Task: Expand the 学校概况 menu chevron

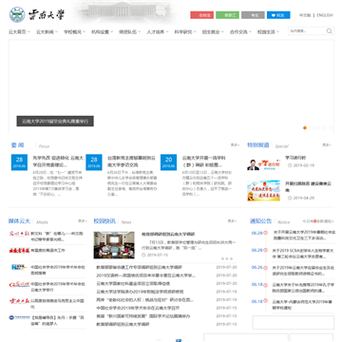Action: coord(85,31)
